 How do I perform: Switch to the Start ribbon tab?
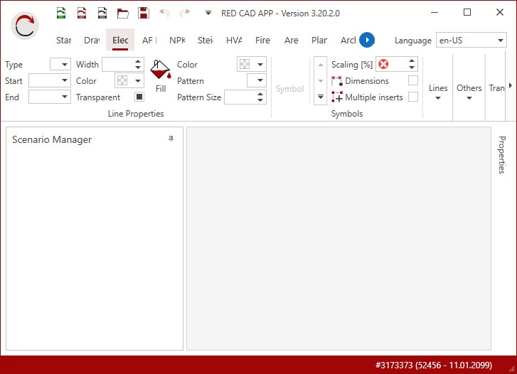coord(63,41)
